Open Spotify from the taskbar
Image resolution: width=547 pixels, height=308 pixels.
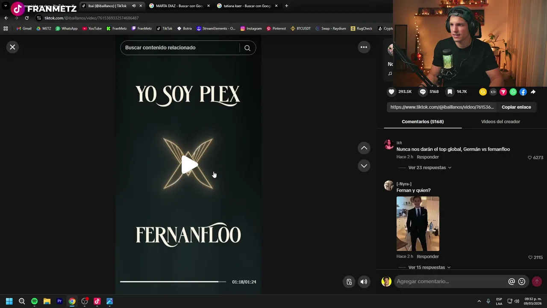pyautogui.click(x=35, y=301)
